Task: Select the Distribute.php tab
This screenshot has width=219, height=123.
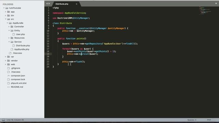Action: pyautogui.click(x=62, y=4)
